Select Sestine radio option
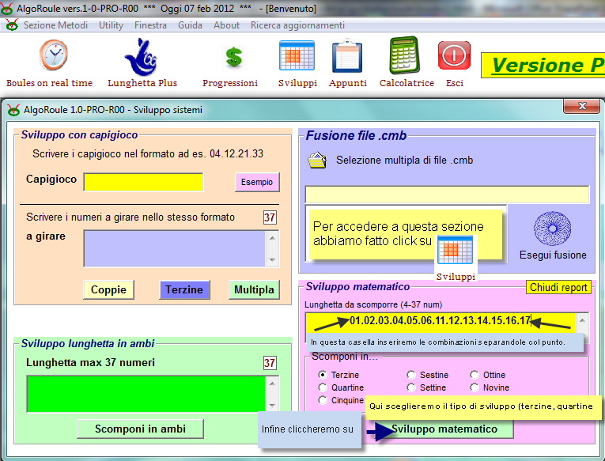 pos(411,375)
